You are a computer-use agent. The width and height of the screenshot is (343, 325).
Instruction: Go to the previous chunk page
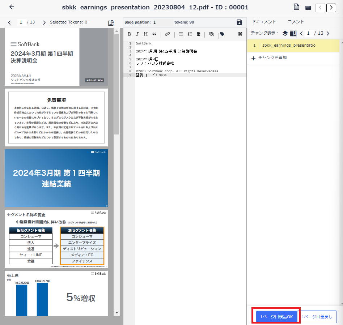301,33
